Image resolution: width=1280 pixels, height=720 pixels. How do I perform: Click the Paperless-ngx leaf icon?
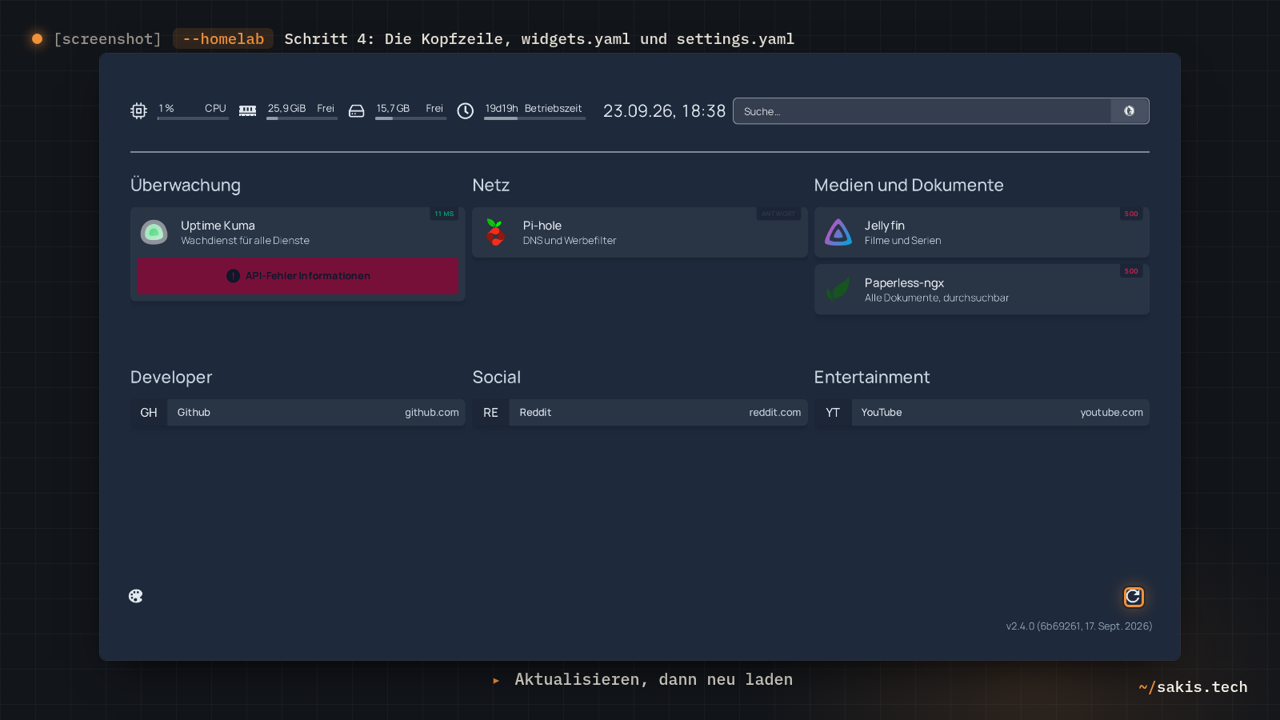[838, 290]
